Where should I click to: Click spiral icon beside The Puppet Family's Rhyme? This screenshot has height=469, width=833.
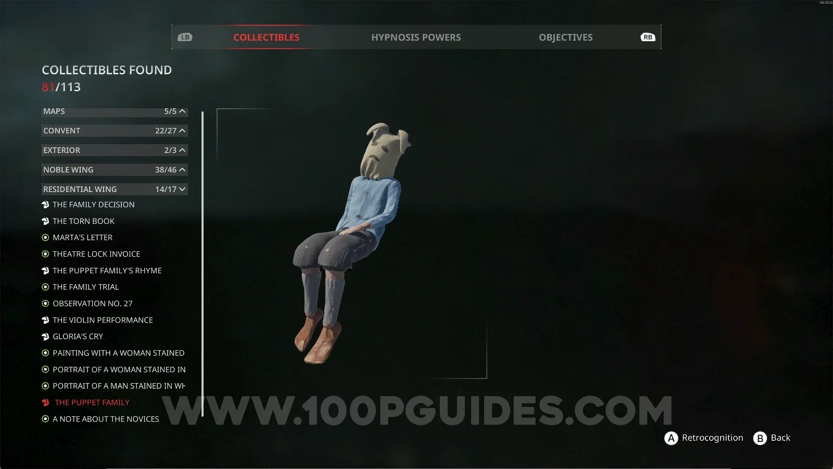pos(45,271)
